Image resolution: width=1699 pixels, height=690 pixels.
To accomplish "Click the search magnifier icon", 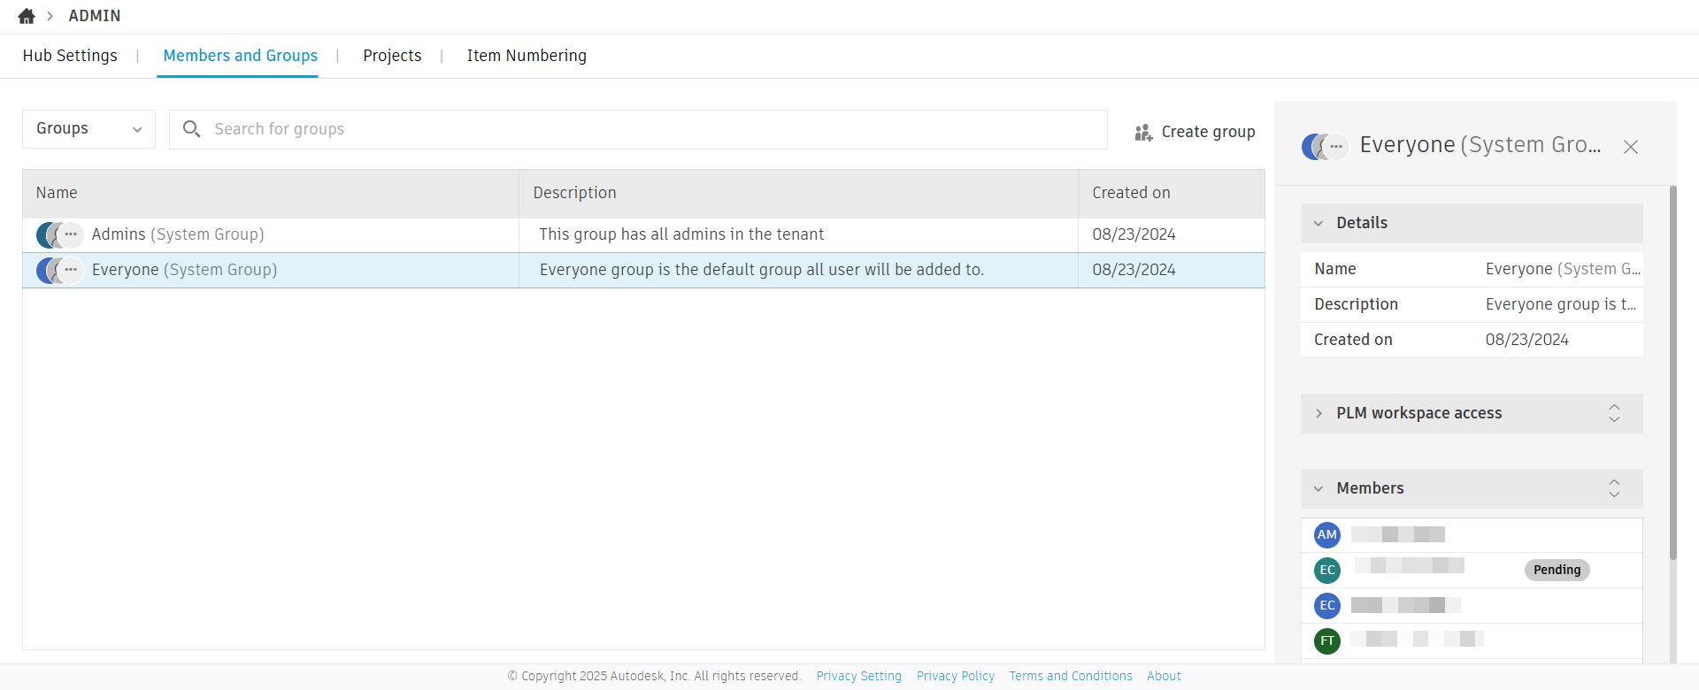I will (x=191, y=129).
